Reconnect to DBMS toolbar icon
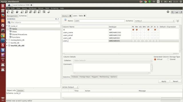This screenshot has width=183, height=102. [49, 12]
